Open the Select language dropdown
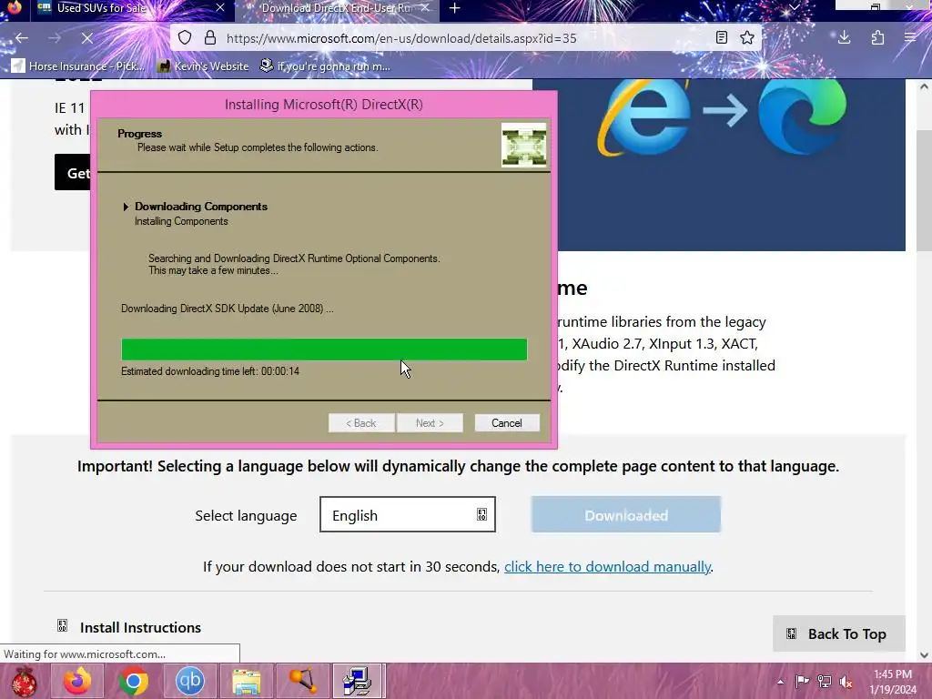Screen dimensions: 932x699 point(407,515)
